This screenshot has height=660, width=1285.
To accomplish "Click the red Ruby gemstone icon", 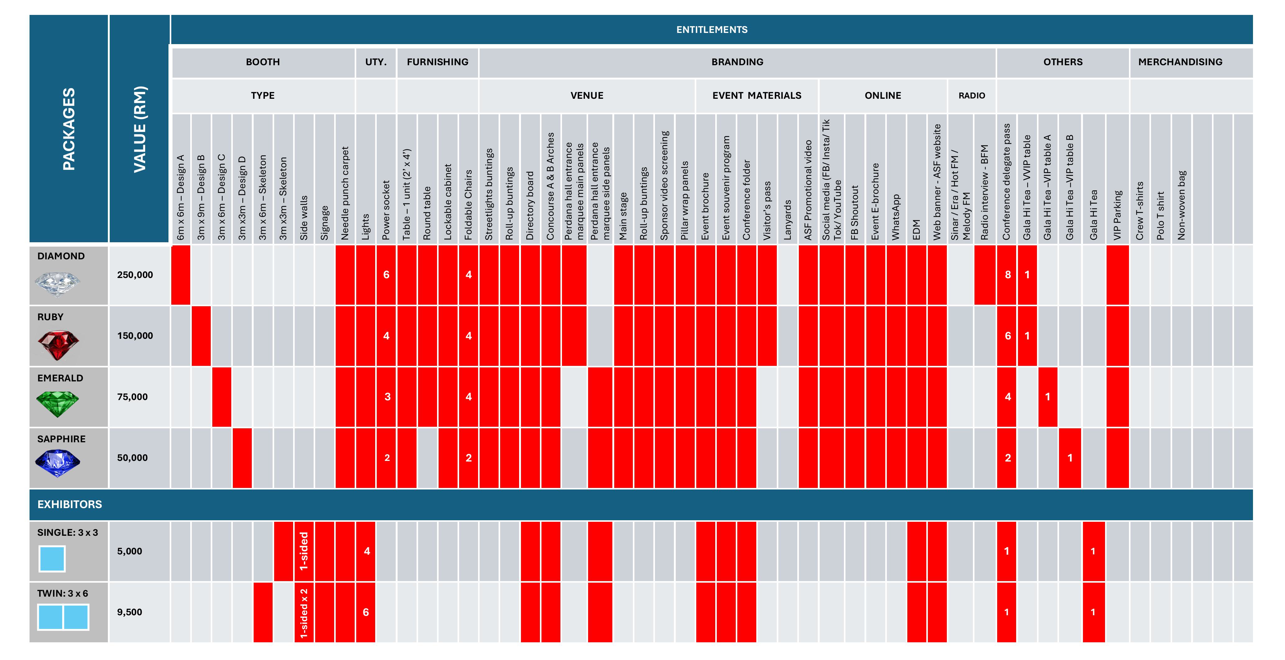I will [x=58, y=345].
